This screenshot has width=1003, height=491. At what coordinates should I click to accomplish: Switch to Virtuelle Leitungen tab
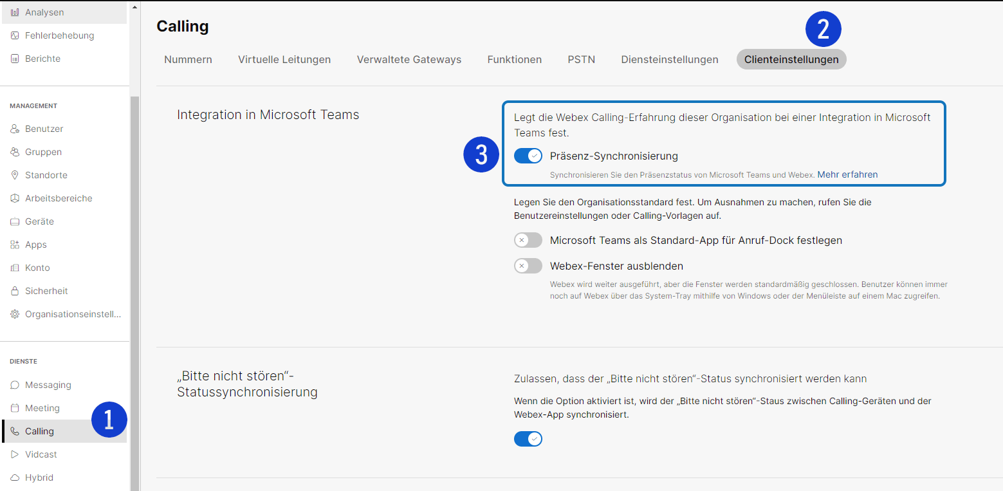284,59
